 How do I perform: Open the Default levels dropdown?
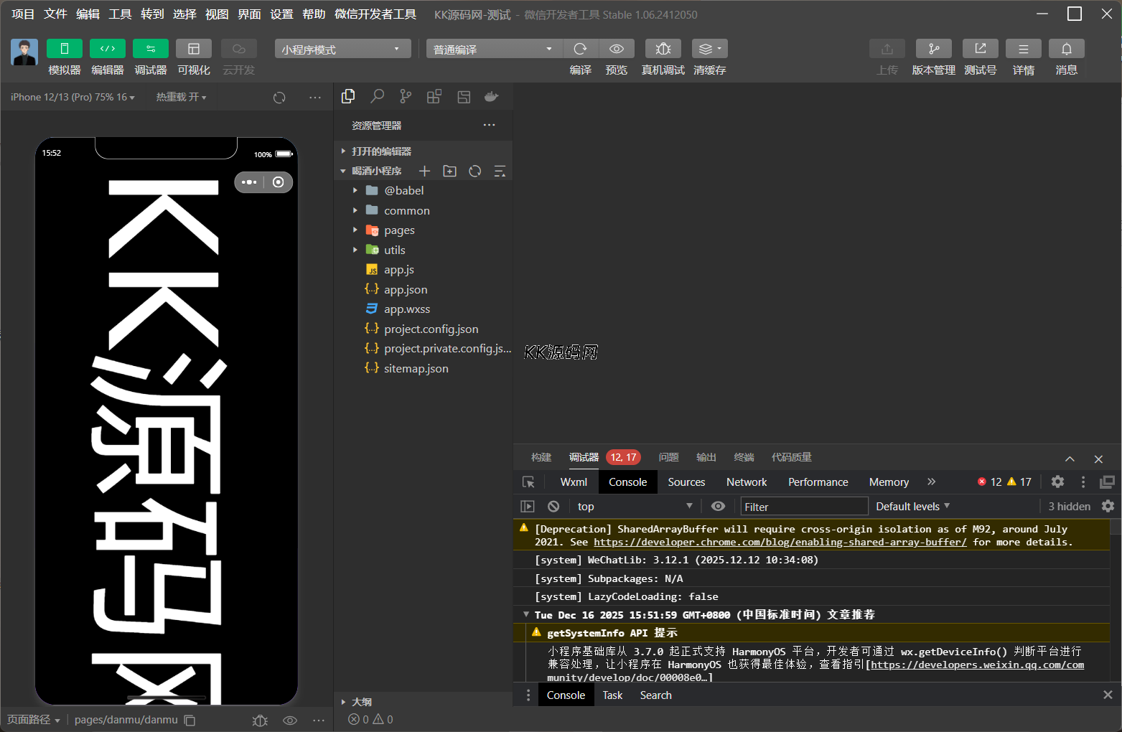912,507
